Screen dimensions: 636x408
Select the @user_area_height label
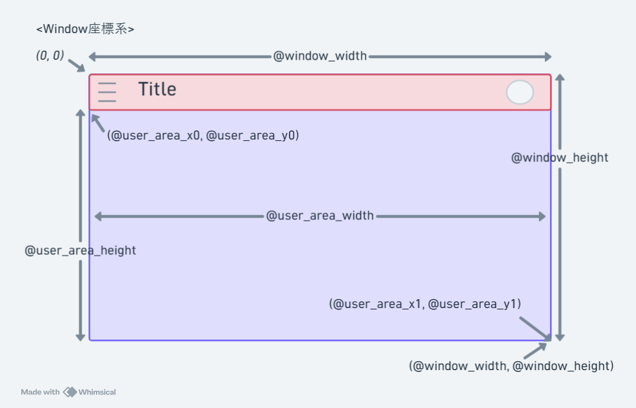pos(81,250)
